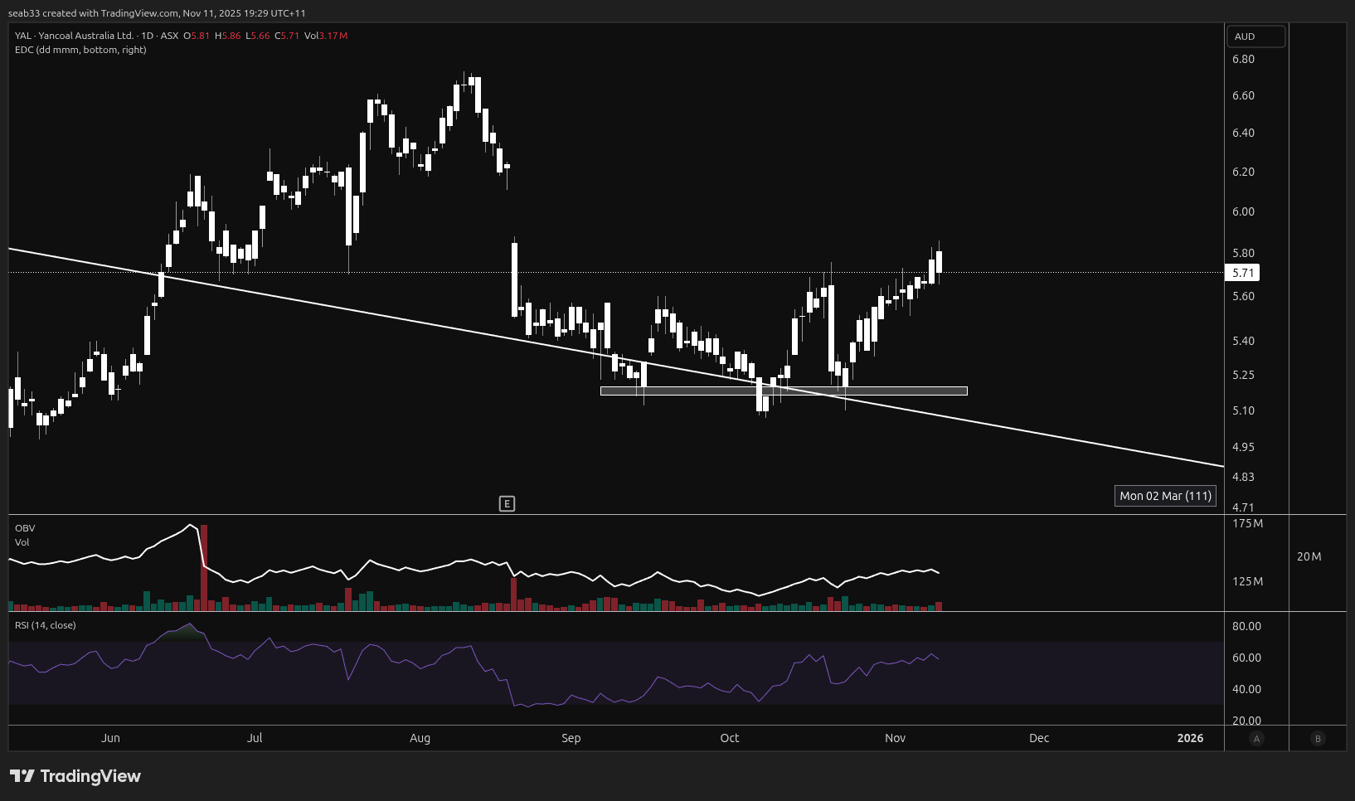Click the B scale button
Image resolution: width=1355 pixels, height=801 pixels.
[x=1318, y=739]
